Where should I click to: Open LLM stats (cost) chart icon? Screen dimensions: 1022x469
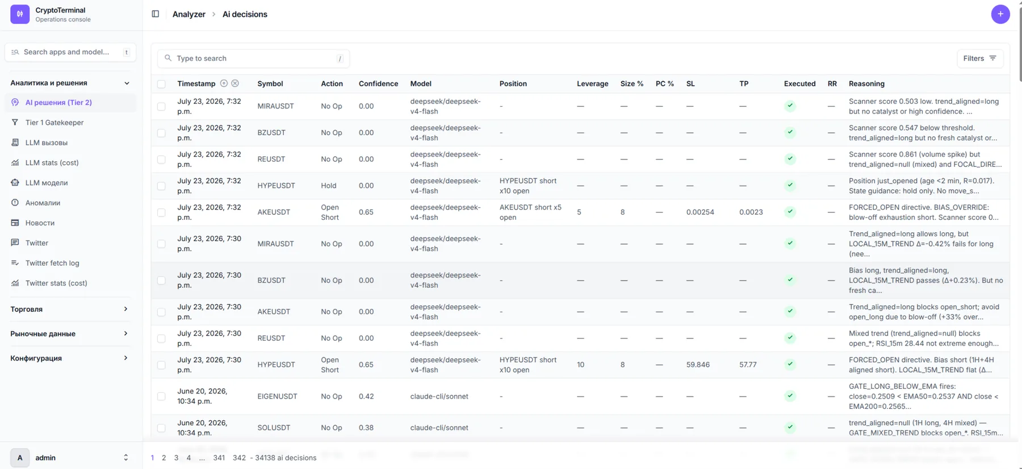(x=15, y=163)
